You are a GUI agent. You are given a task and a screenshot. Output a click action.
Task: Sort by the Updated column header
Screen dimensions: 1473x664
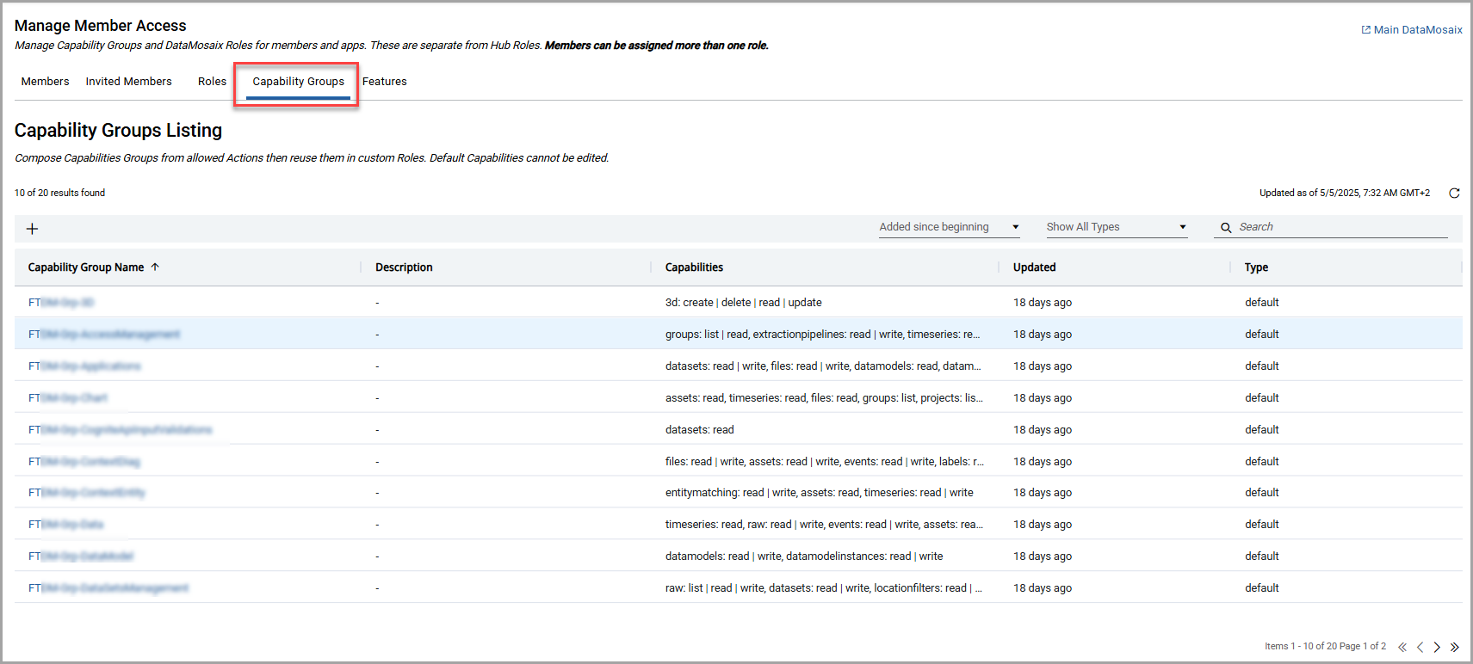(1034, 267)
